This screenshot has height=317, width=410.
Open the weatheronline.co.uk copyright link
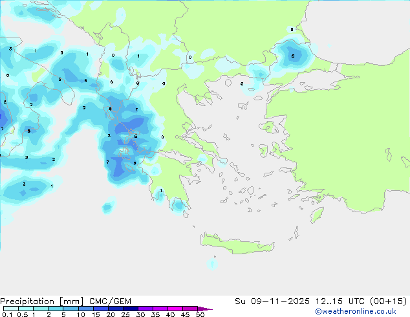pos(356,311)
